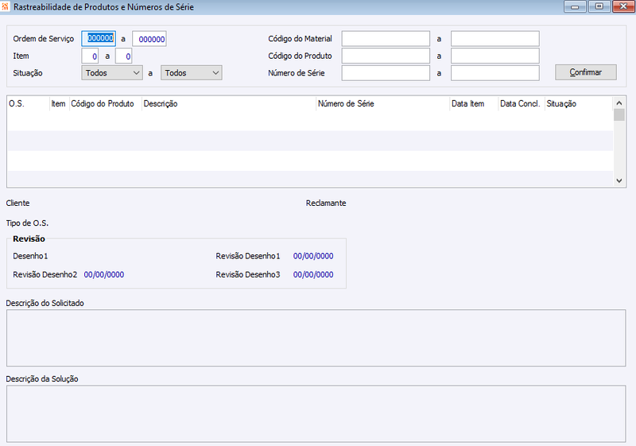Maximize the Rastreabilidade window
This screenshot has height=446, width=636.
click(x=599, y=6)
